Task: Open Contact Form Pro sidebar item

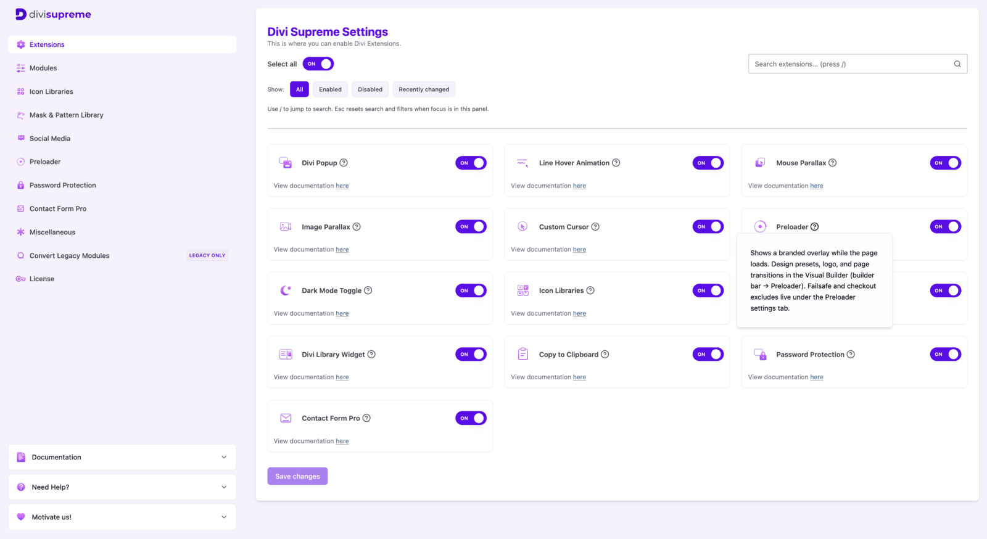Action: tap(122, 208)
